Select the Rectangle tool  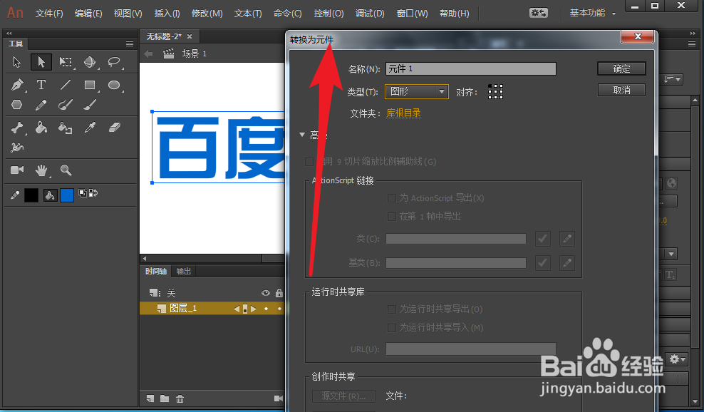[x=90, y=84]
